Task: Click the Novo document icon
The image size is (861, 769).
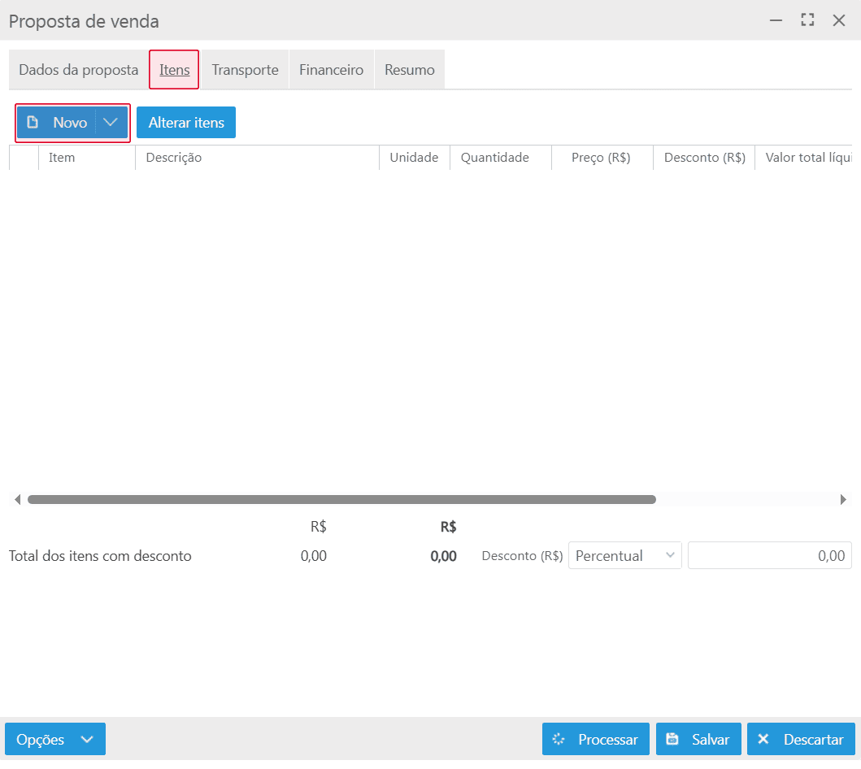Action: [33, 123]
